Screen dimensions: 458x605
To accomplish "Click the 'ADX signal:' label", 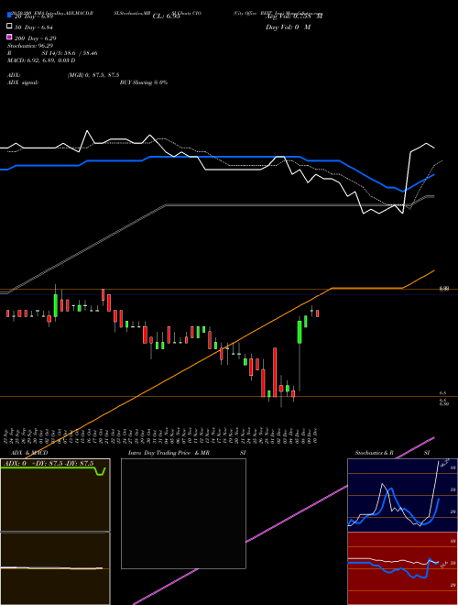I will tap(23, 82).
